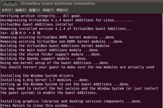This screenshot has width=163, height=108.
Task: Click 'You should restart your guest' line
Action: click(77, 67)
